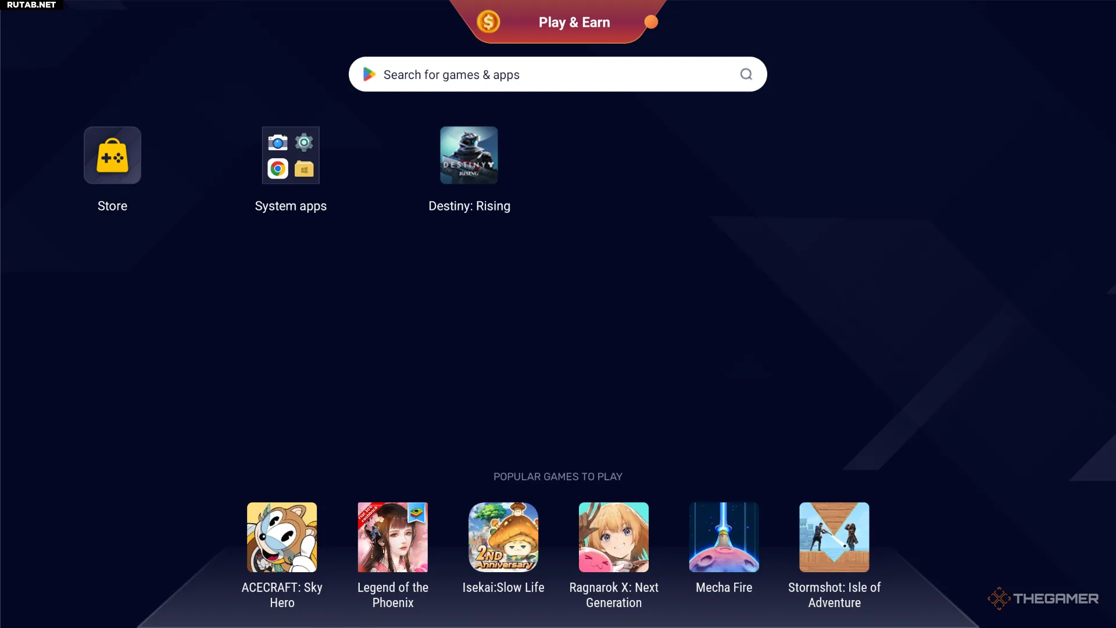Open the Store app icon

click(112, 155)
